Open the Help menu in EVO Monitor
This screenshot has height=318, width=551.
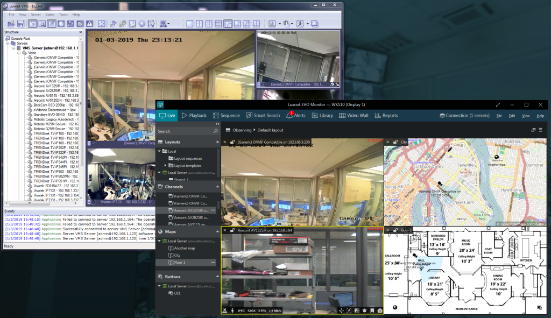540,116
